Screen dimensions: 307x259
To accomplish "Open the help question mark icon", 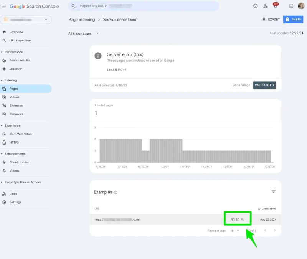I will point(255,6).
